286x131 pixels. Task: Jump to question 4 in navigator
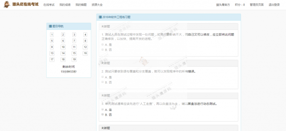tap(85, 35)
